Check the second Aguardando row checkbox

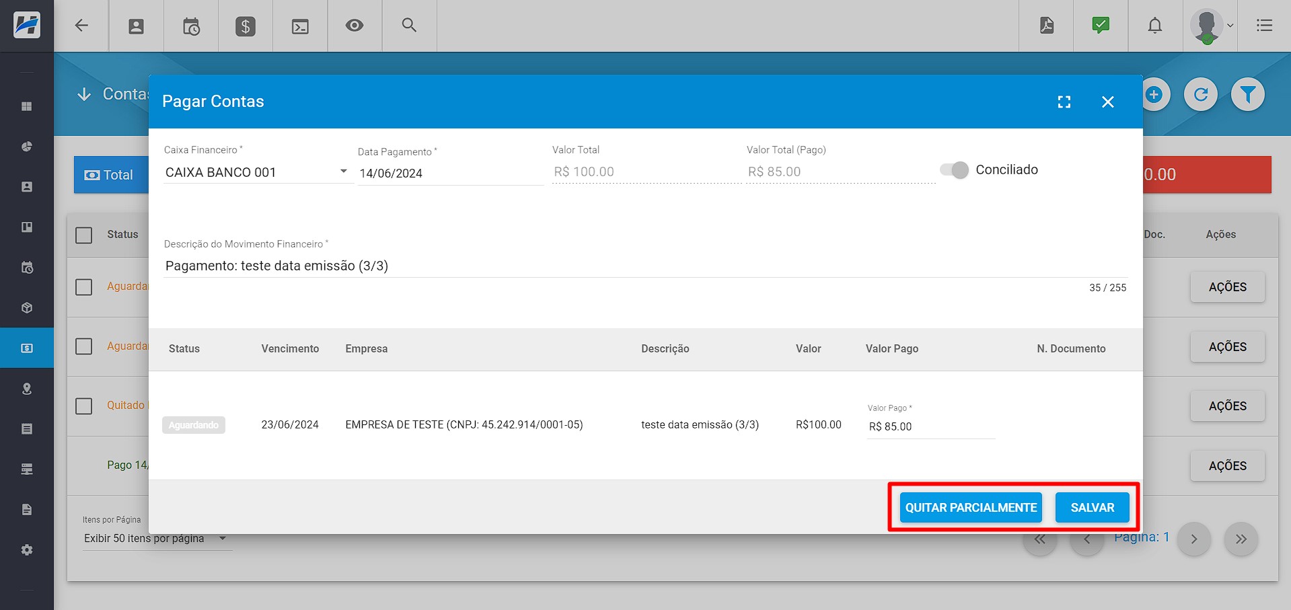[84, 346]
